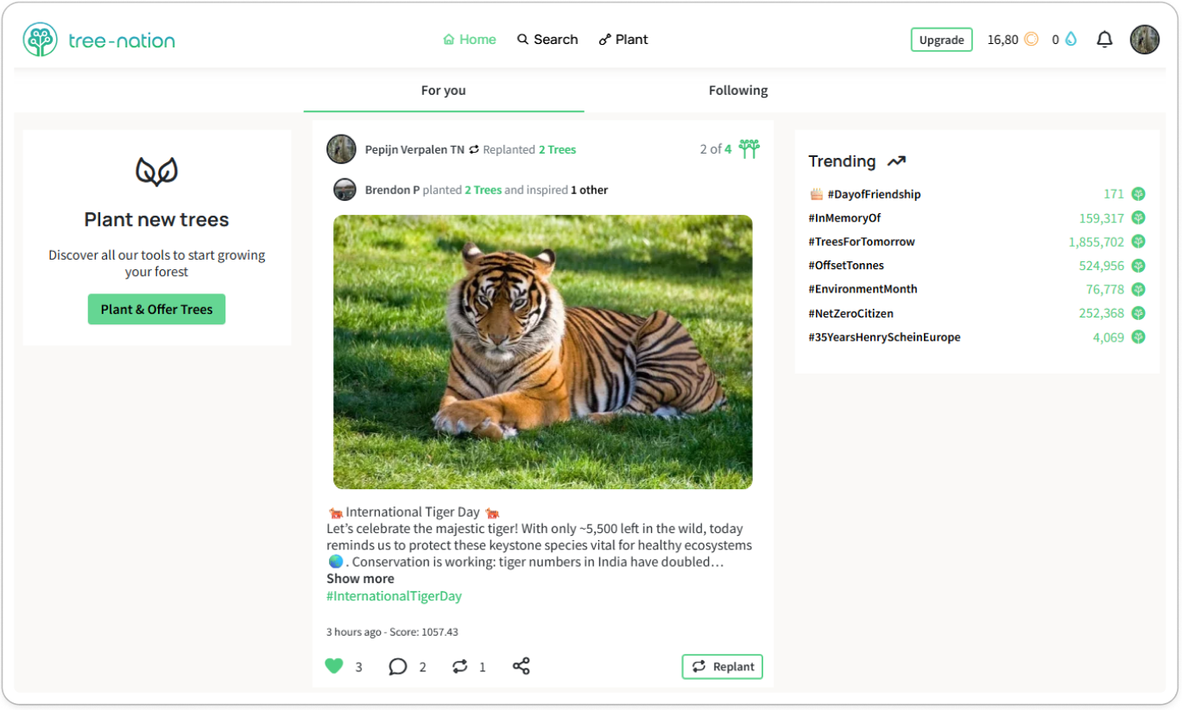
Task: Open the coin credits balance icon
Action: (x=1031, y=40)
